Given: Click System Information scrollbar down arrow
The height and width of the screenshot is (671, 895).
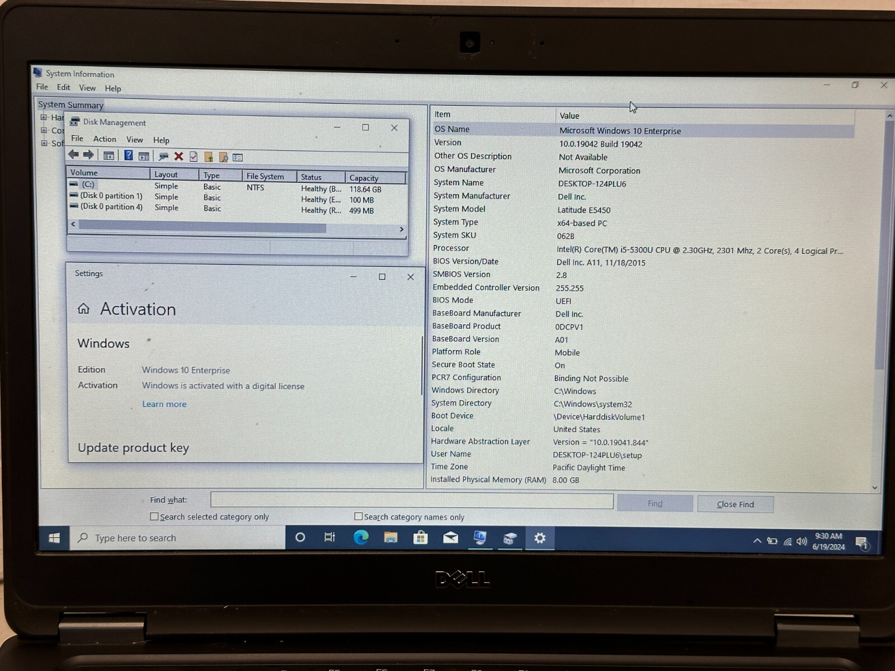Looking at the screenshot, I should tap(875, 488).
